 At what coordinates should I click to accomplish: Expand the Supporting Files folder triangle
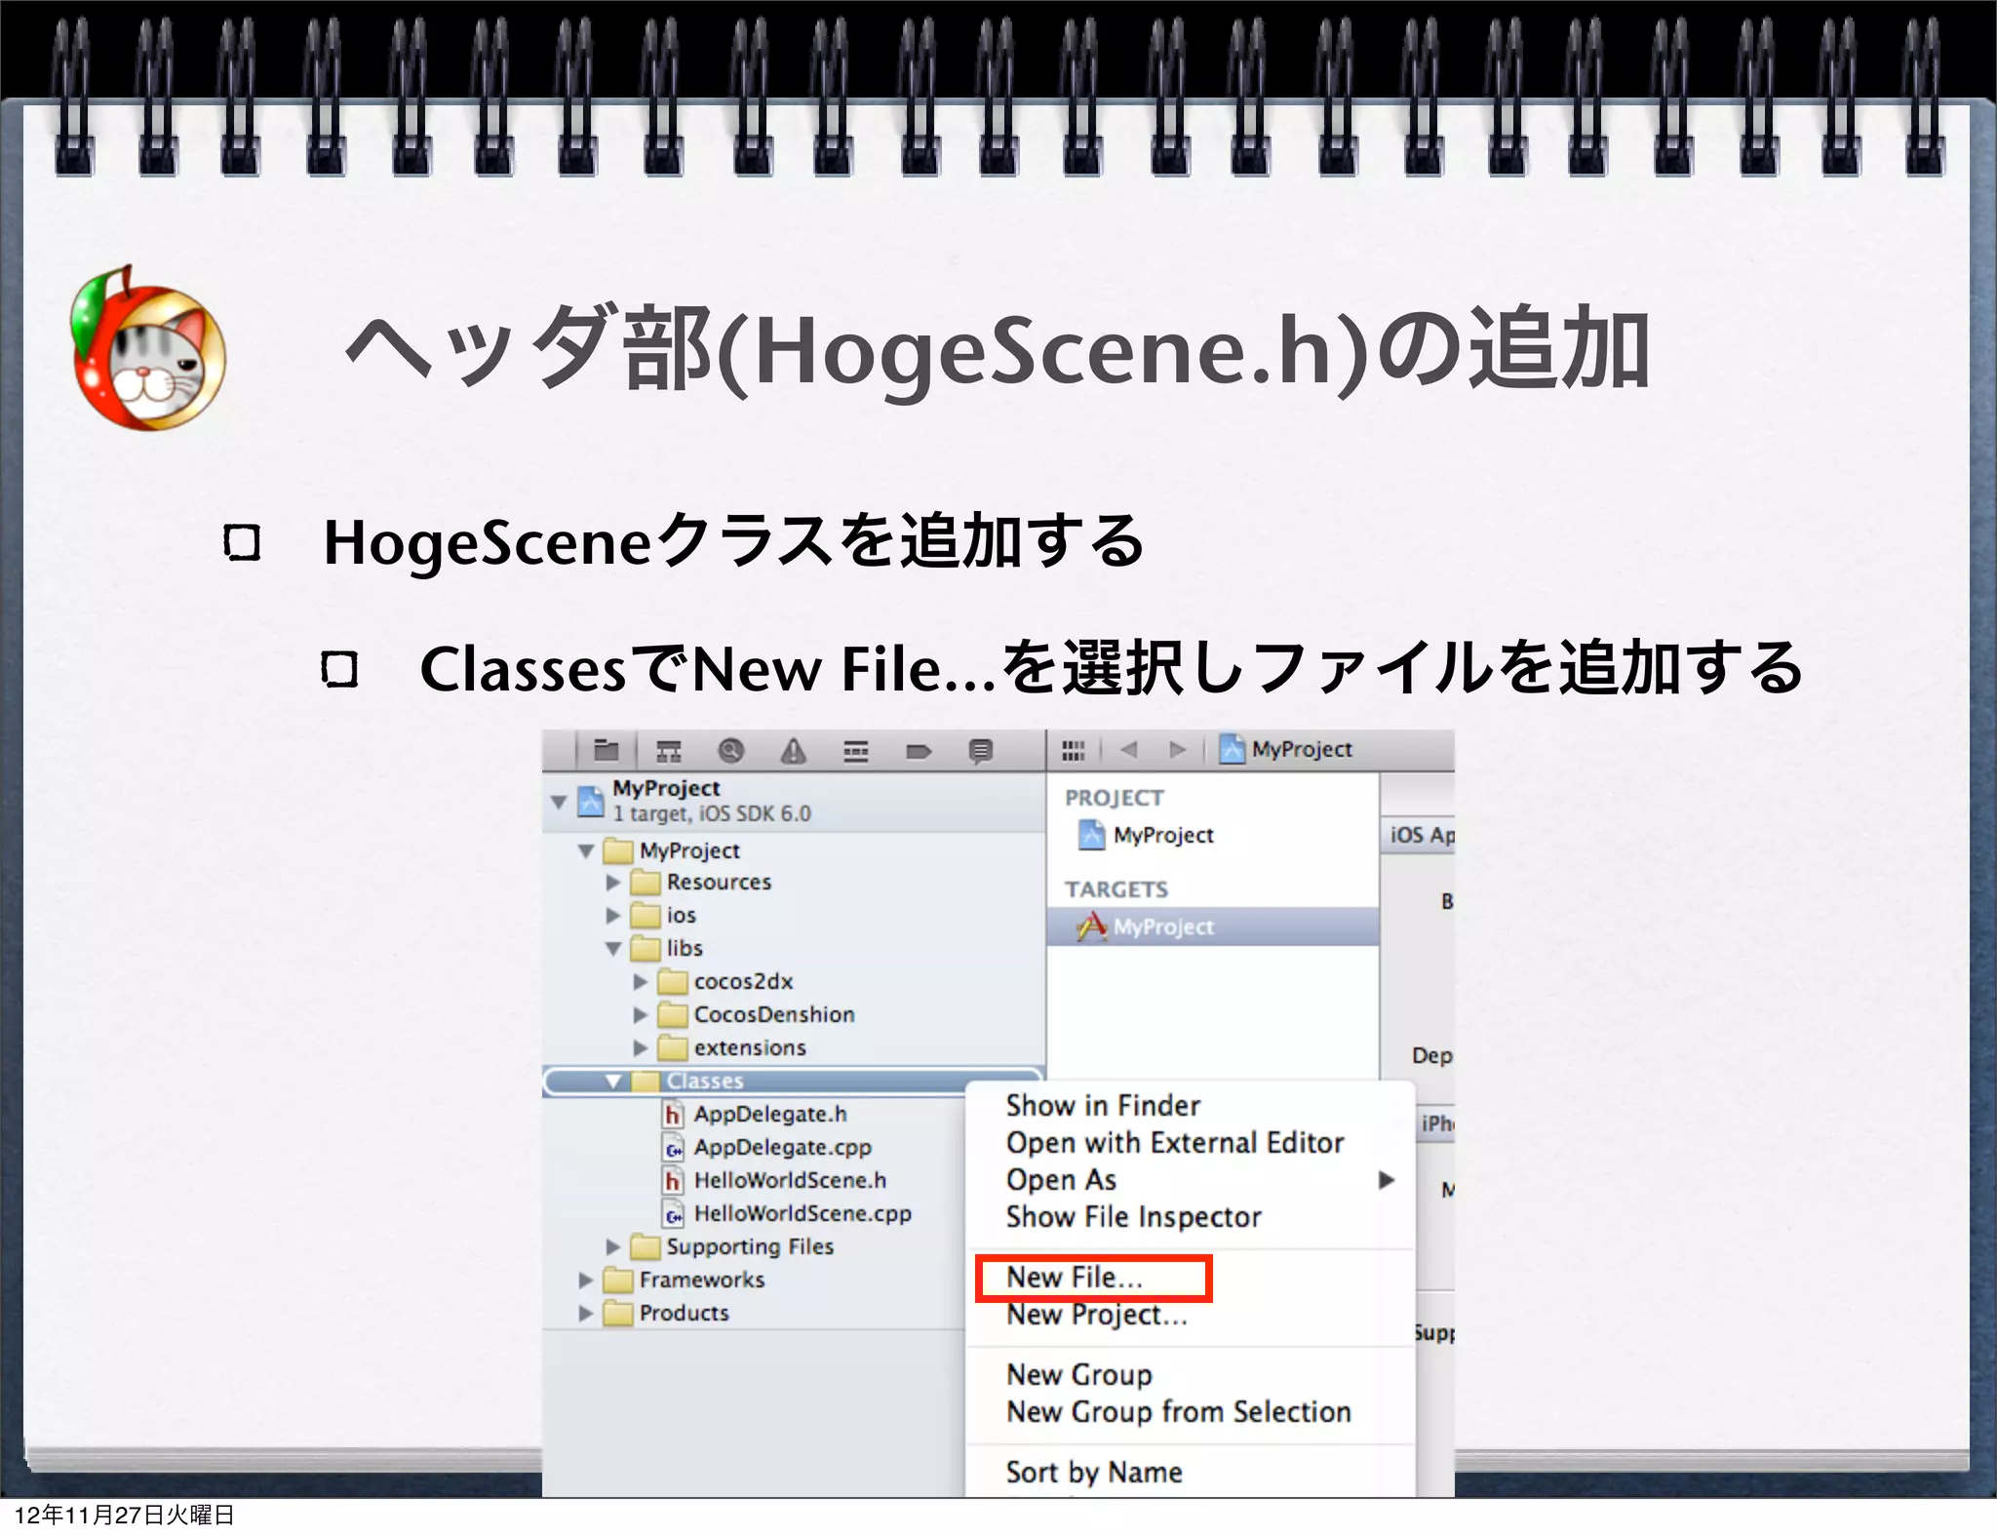pyautogui.click(x=612, y=1247)
